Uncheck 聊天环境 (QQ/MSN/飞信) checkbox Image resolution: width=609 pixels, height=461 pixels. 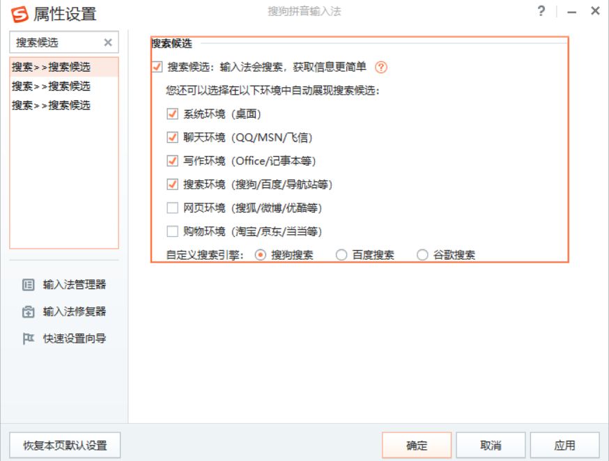[172, 137]
